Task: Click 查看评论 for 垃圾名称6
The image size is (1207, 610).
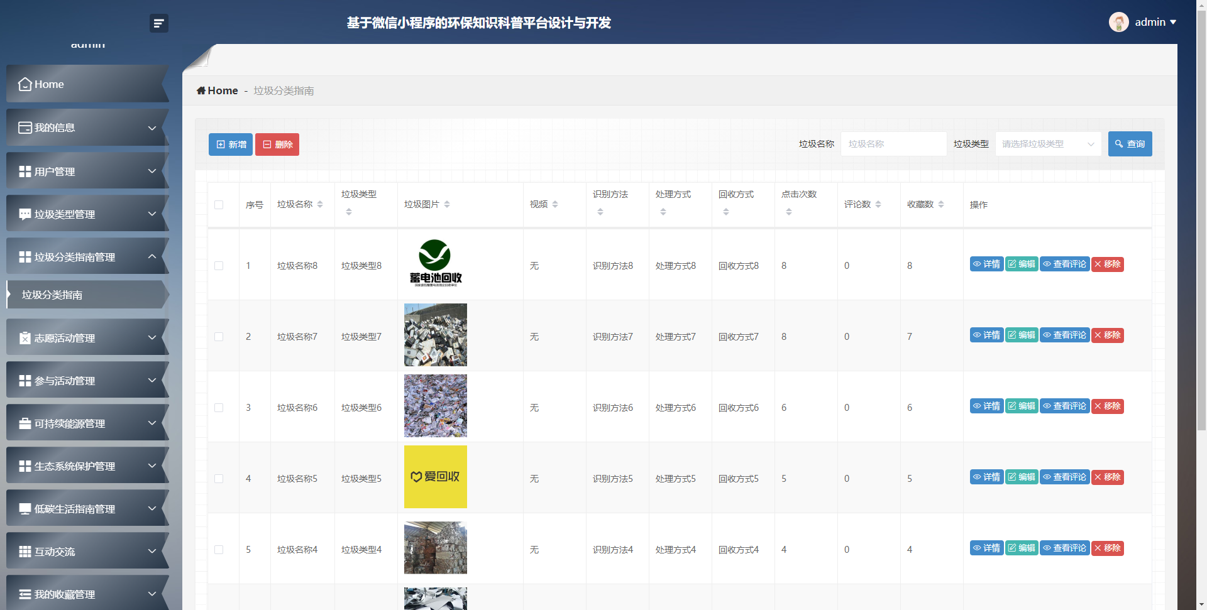Action: tap(1065, 406)
